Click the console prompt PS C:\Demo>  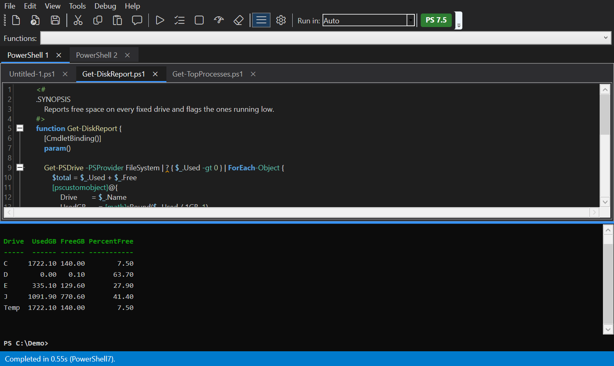[x=26, y=343]
